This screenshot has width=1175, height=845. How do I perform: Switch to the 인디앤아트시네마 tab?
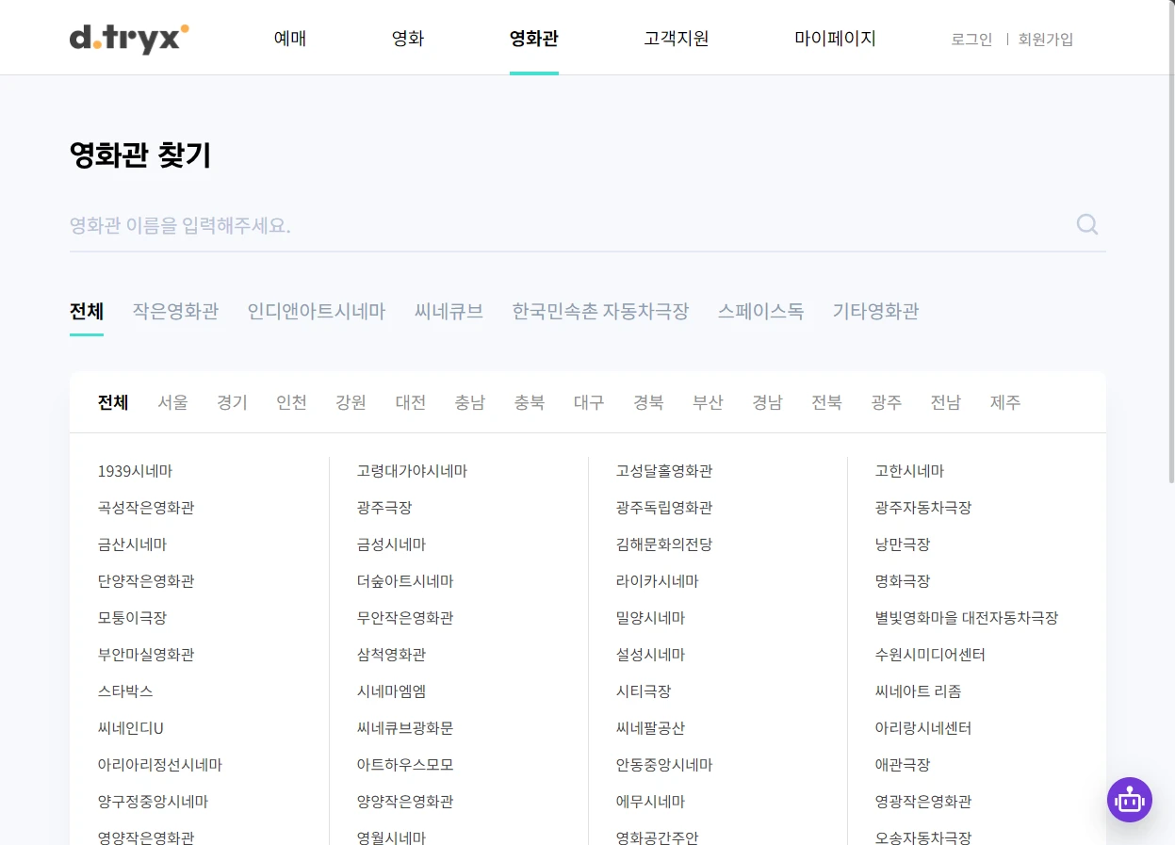click(317, 311)
